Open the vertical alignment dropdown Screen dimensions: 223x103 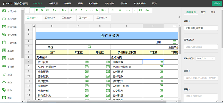tap(128, 10)
